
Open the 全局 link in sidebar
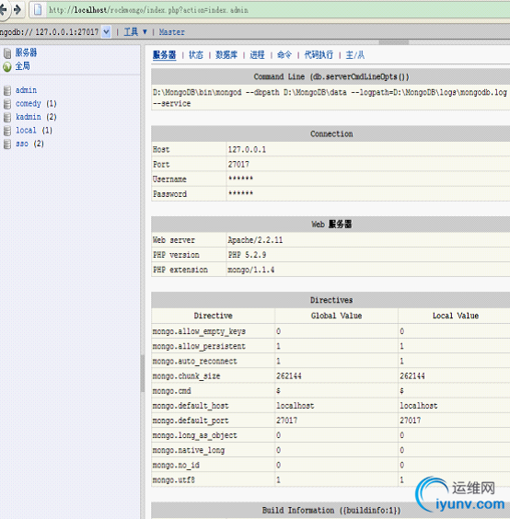[x=22, y=66]
